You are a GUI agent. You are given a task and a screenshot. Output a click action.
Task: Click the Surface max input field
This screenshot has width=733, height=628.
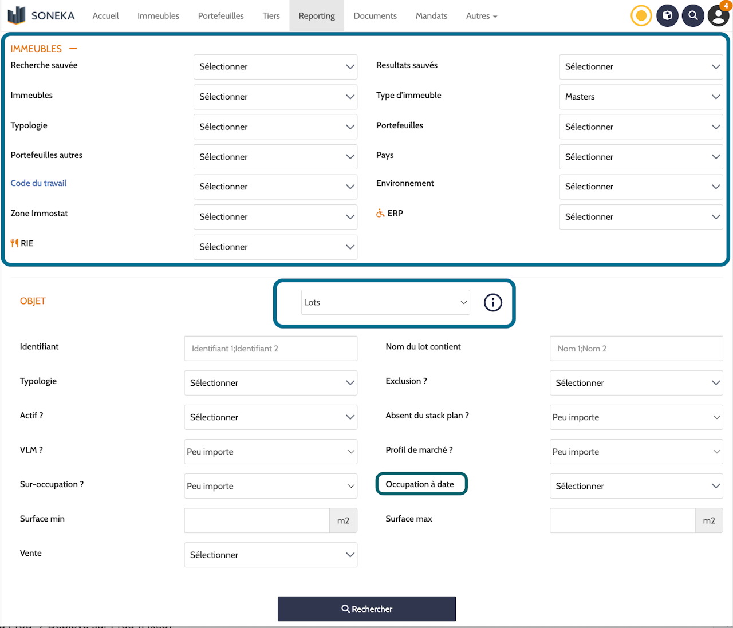(x=622, y=520)
